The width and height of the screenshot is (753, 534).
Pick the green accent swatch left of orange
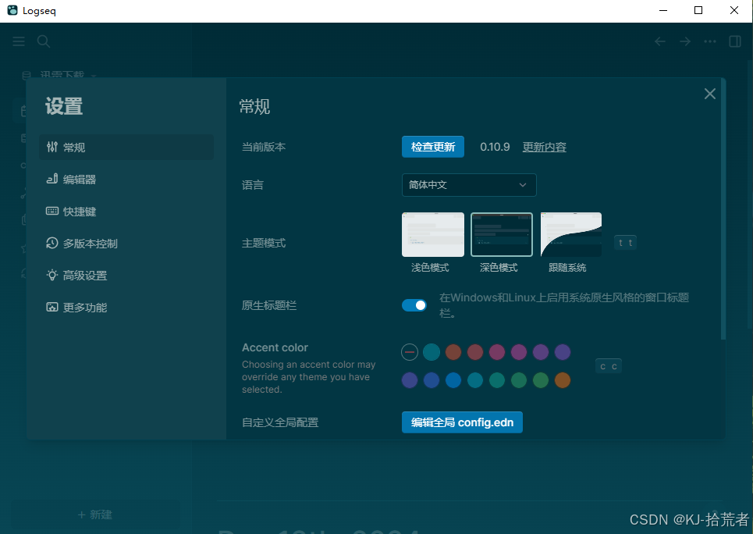pos(541,380)
